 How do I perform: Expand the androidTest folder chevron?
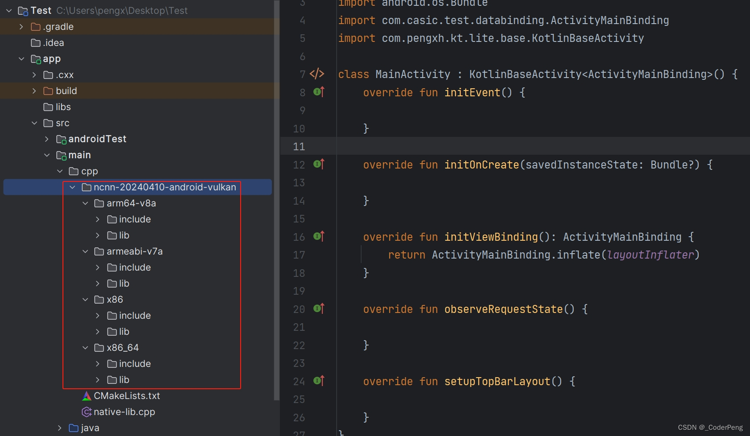click(x=47, y=139)
